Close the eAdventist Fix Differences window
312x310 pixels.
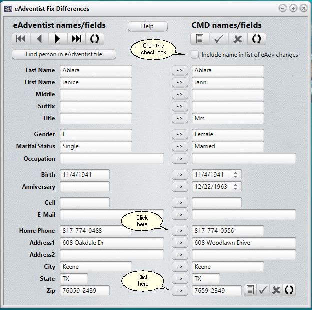tap(304, 8)
